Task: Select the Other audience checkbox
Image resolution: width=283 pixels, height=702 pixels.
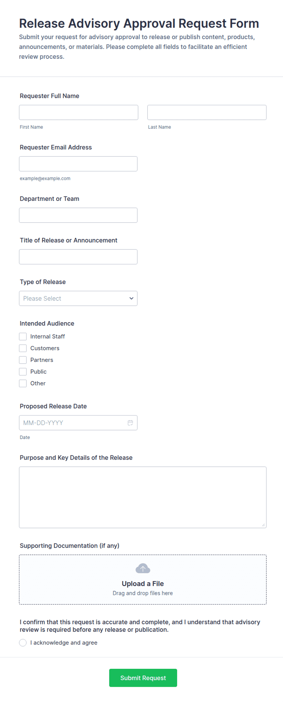Action: (x=23, y=383)
